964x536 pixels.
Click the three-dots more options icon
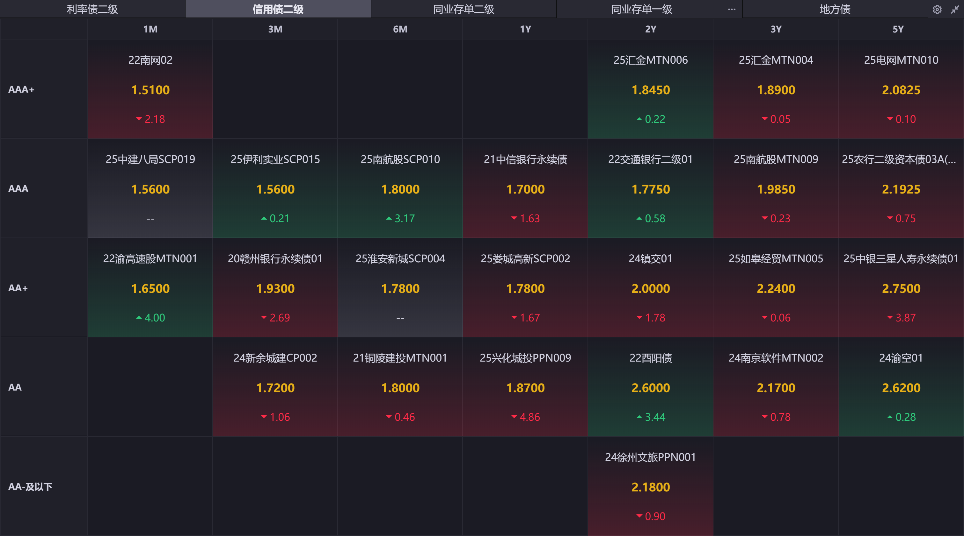(732, 9)
